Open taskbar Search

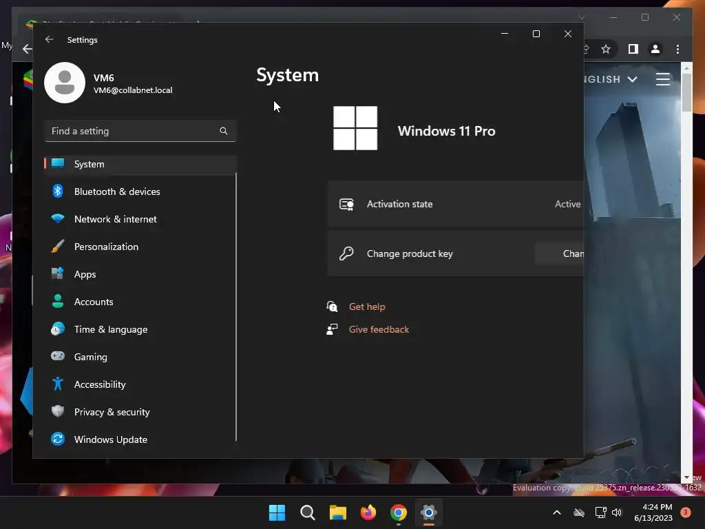coord(308,512)
